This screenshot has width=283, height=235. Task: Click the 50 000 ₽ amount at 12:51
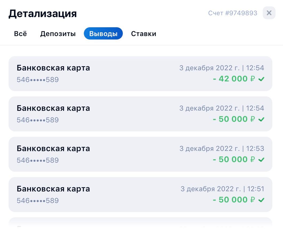coord(234,200)
